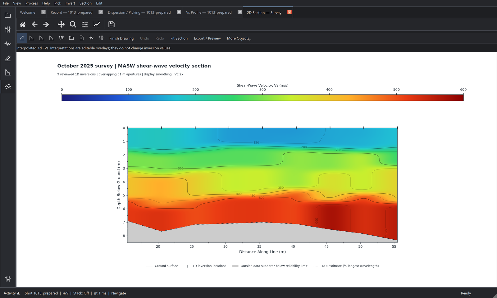
Task: Close the Record — 1013_prepared tab
Action: pyautogui.click(x=101, y=12)
